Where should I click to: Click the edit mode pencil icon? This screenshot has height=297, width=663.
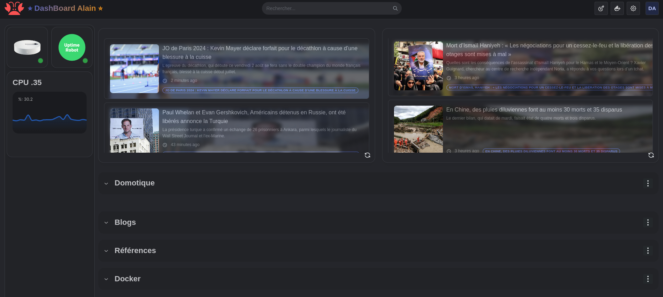click(x=601, y=8)
